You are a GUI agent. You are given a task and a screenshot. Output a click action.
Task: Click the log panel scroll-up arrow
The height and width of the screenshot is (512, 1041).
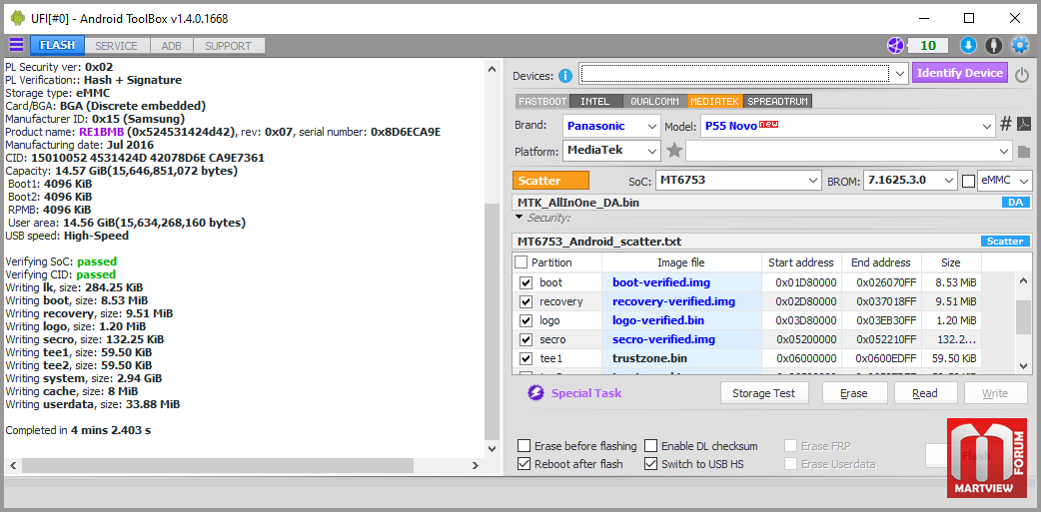(492, 69)
